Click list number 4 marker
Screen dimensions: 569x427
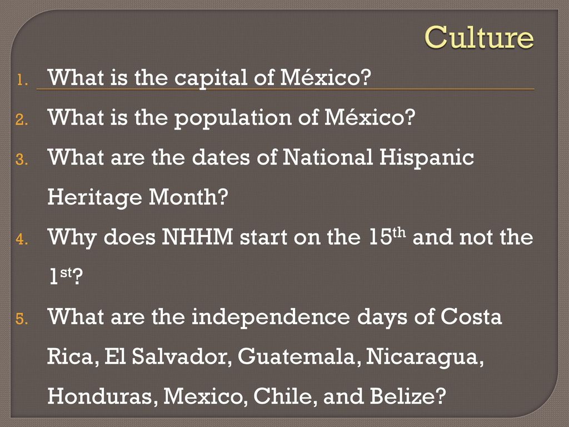(22, 239)
